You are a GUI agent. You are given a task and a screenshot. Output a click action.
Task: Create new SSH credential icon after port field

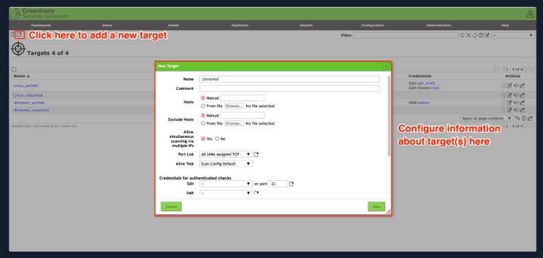tap(291, 184)
